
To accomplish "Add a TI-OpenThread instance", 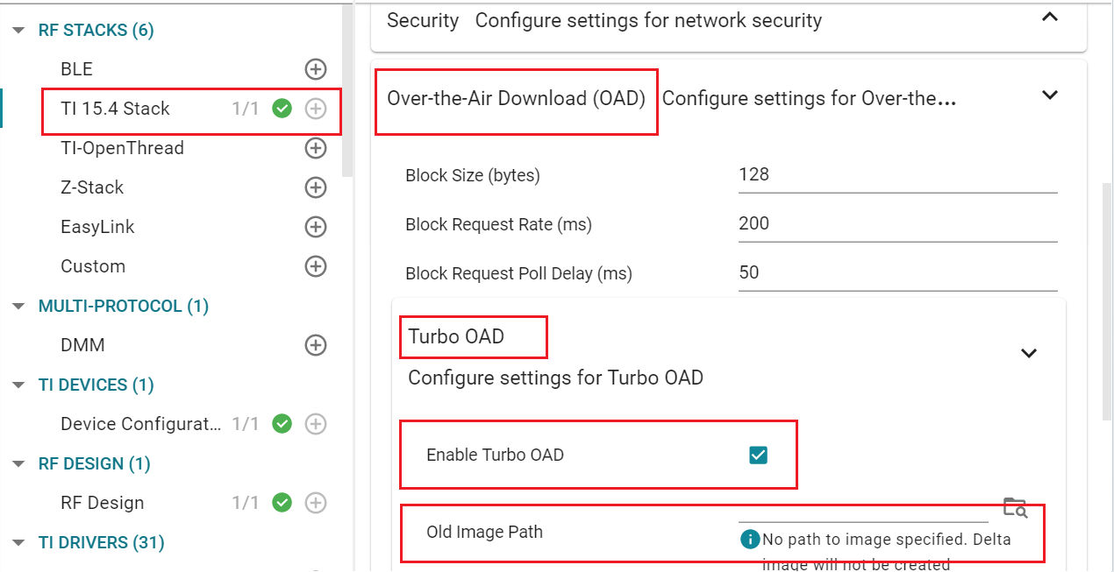I will pos(315,148).
